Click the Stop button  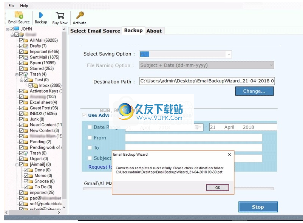click(x=258, y=207)
